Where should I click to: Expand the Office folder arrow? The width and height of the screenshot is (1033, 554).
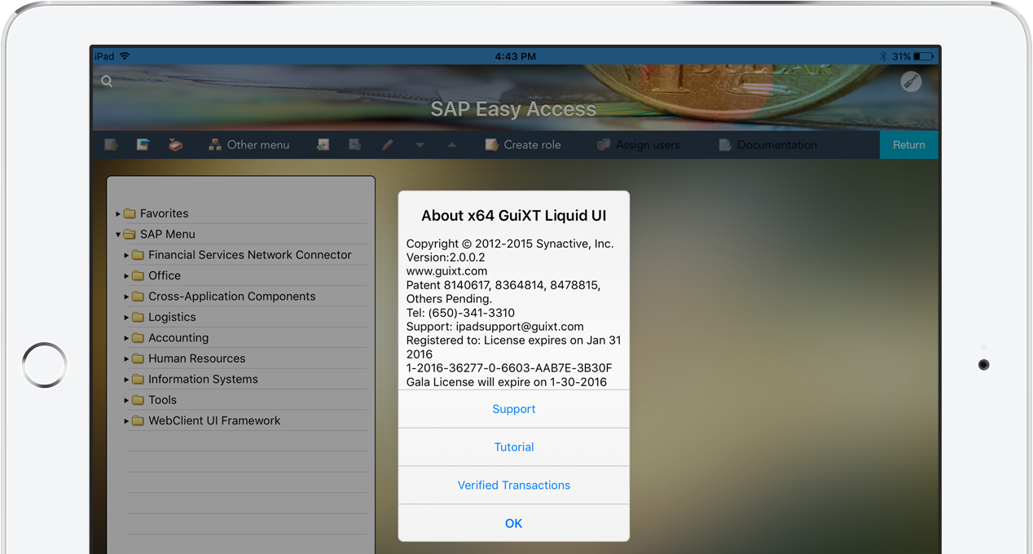point(126,276)
